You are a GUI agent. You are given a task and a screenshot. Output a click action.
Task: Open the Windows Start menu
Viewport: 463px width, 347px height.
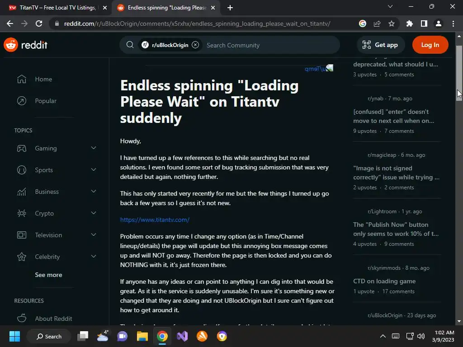pyautogui.click(x=14, y=336)
